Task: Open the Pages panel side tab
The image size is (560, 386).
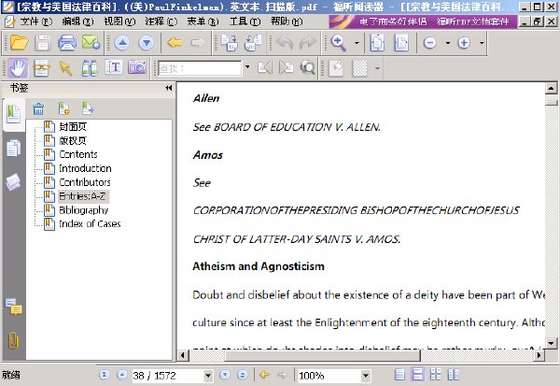Action: coord(14,149)
